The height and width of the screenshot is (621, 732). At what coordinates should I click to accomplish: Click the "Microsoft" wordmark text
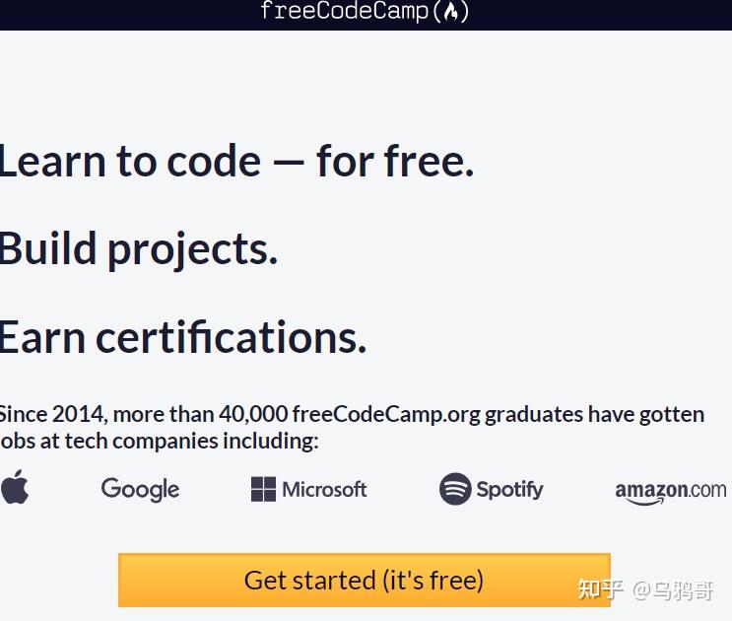tap(324, 489)
